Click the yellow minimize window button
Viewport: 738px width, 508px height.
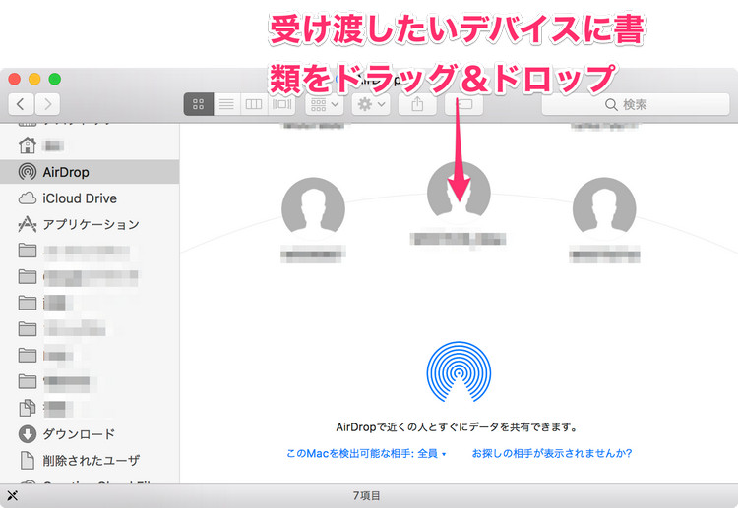[x=34, y=79]
